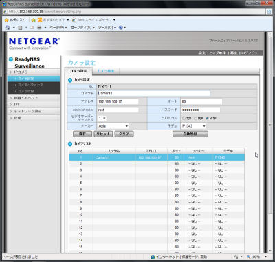Click the Administrator field containing root
275x262 pixels.
click(x=118, y=110)
